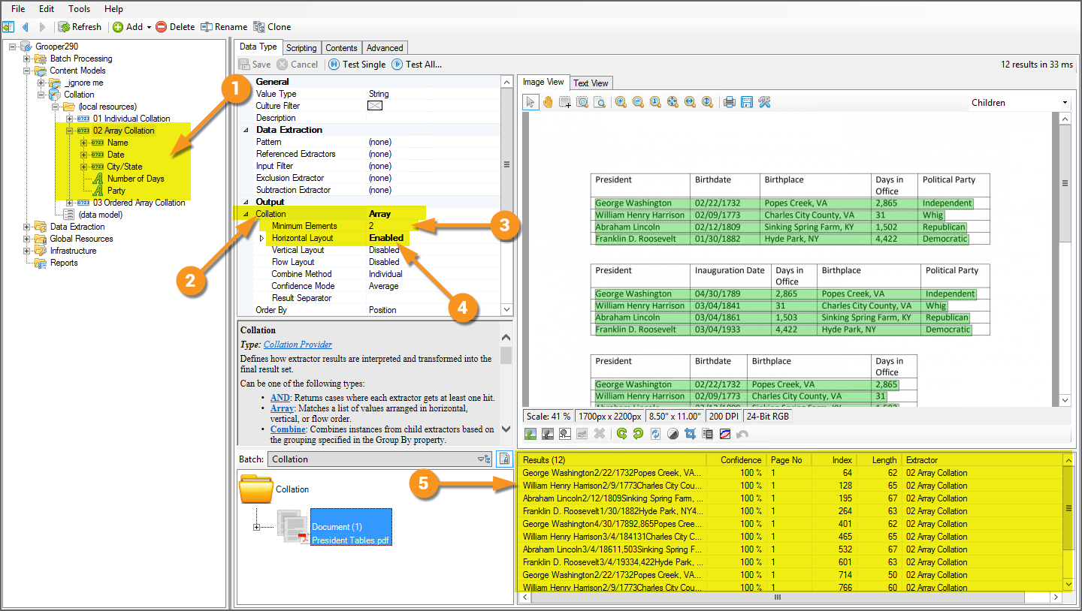Click the save image floppy disk icon
Image resolution: width=1082 pixels, height=611 pixels.
[x=747, y=103]
